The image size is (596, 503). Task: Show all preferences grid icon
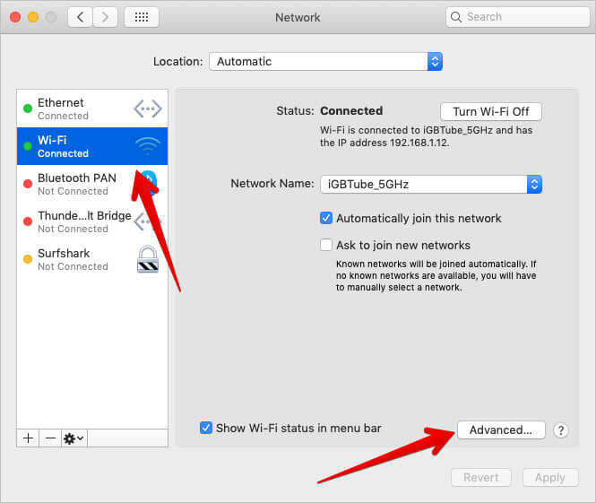coord(142,17)
